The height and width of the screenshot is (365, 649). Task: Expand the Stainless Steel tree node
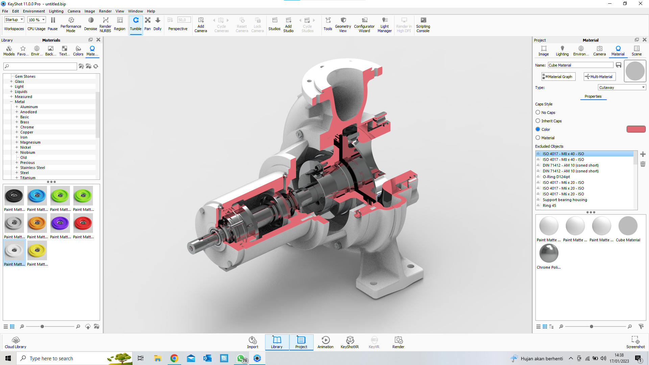tap(17, 168)
